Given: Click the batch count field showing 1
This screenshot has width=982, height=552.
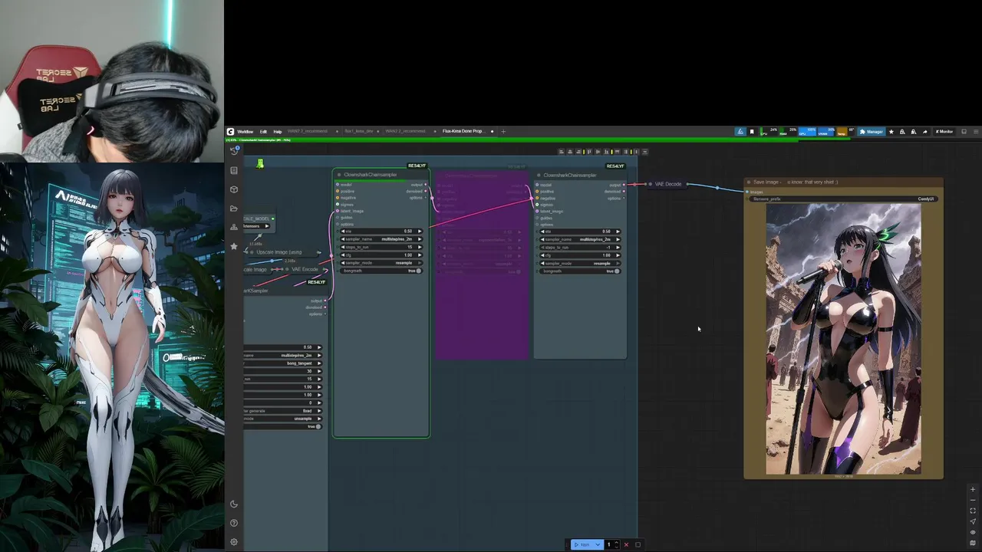Looking at the screenshot, I should (609, 544).
